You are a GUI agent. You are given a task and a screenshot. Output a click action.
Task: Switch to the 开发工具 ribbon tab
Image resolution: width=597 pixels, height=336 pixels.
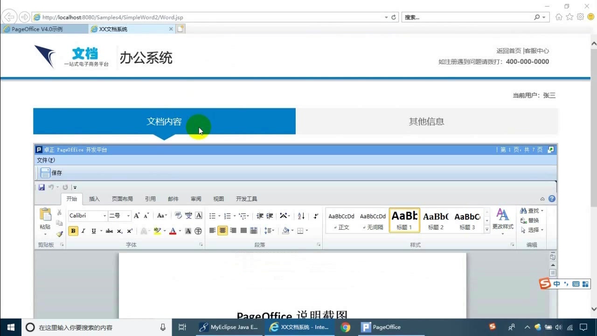246,199
